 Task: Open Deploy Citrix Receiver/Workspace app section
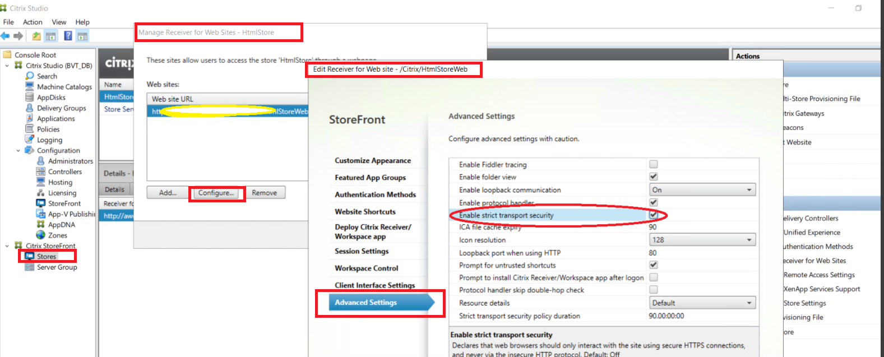tap(373, 231)
